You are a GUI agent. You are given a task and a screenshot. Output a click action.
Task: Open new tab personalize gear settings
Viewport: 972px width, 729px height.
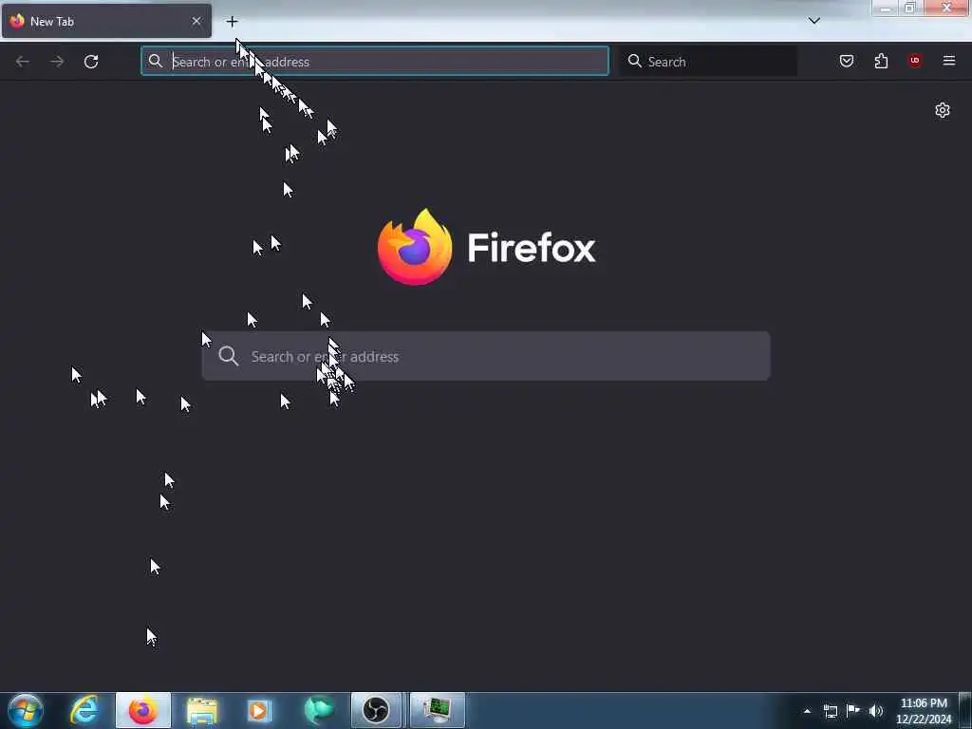coord(943,110)
